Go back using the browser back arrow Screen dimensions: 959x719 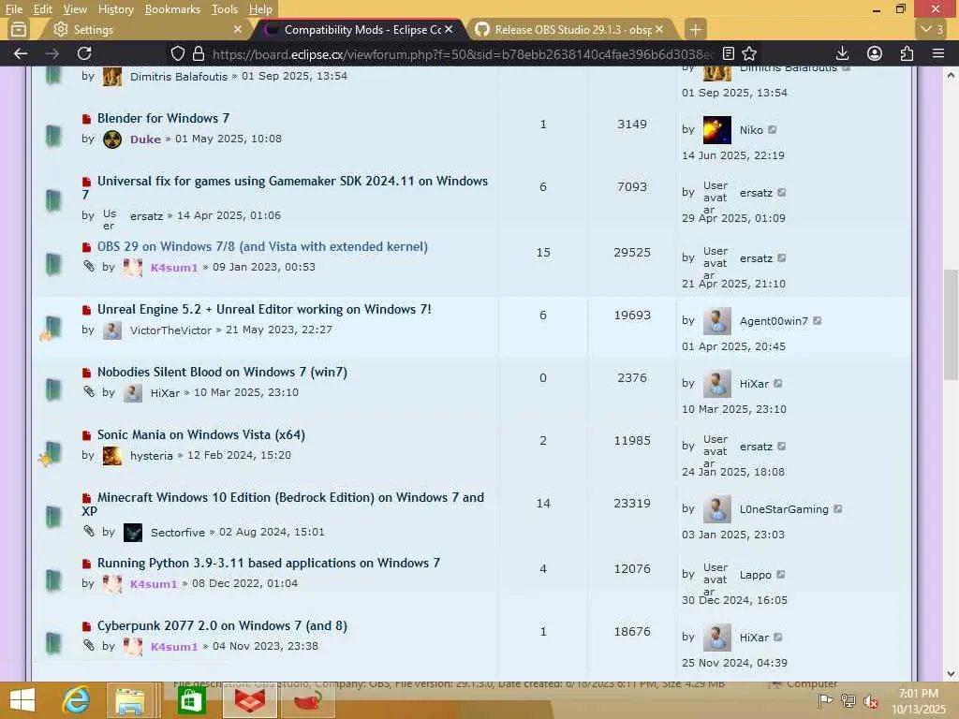21,53
